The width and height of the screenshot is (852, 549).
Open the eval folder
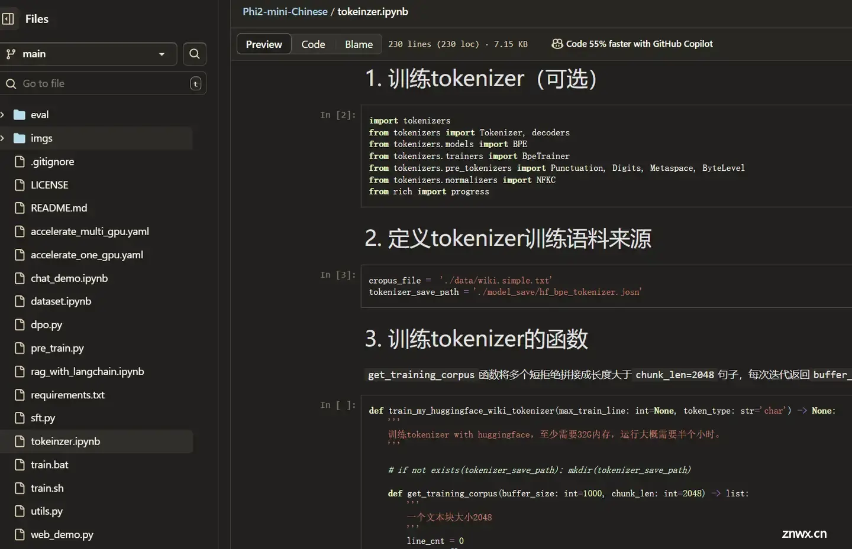[40, 115]
